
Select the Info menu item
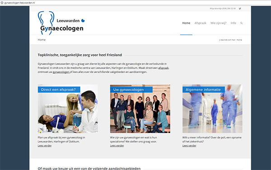tap(233, 23)
